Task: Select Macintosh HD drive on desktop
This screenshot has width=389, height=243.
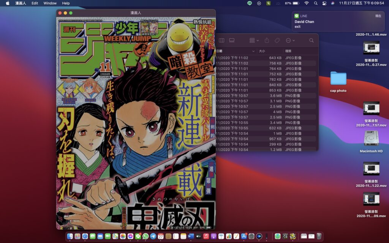Action: pos(371,141)
